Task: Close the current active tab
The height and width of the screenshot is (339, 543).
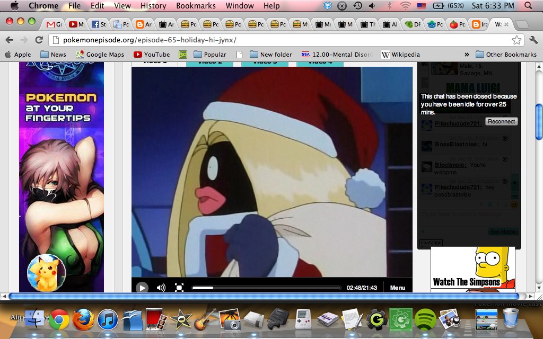Action: [x=506, y=24]
